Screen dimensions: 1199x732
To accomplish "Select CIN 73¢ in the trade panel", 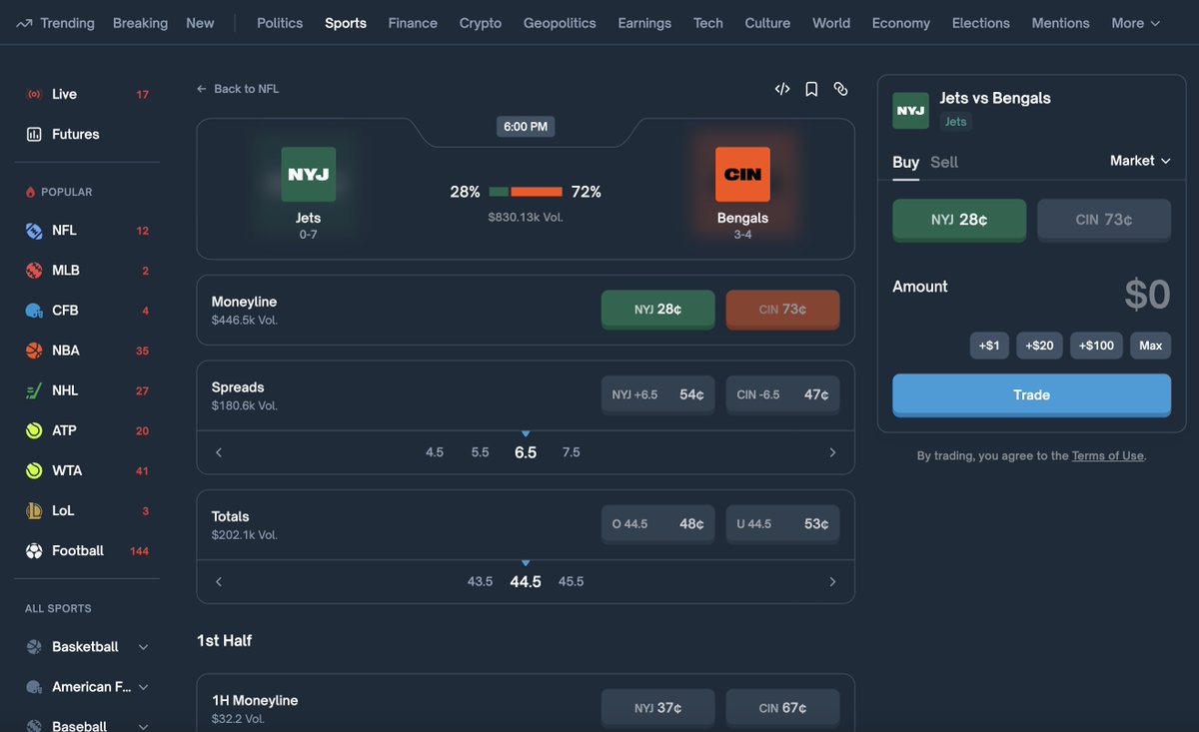I will pyautogui.click(x=1104, y=220).
